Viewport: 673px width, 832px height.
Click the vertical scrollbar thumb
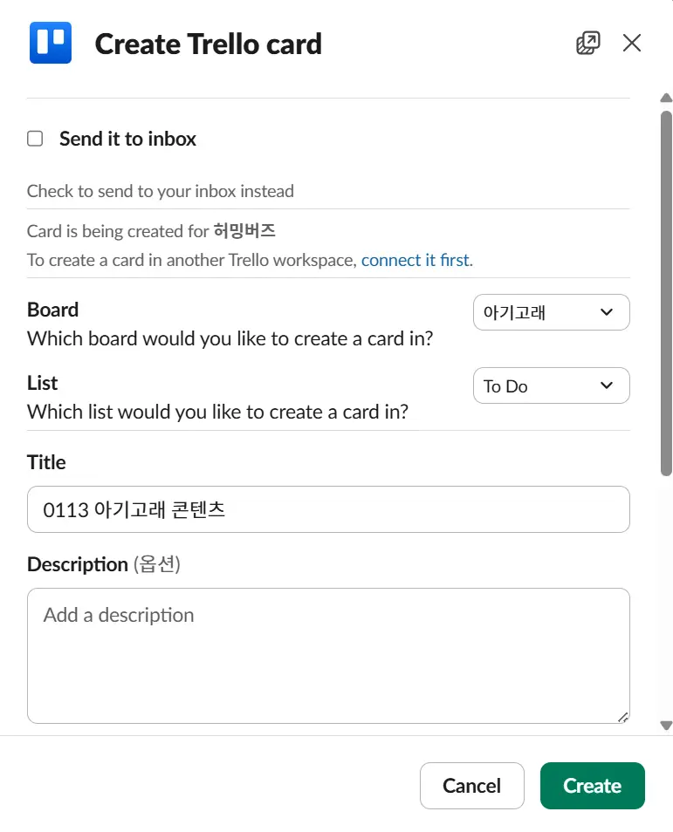[666, 292]
